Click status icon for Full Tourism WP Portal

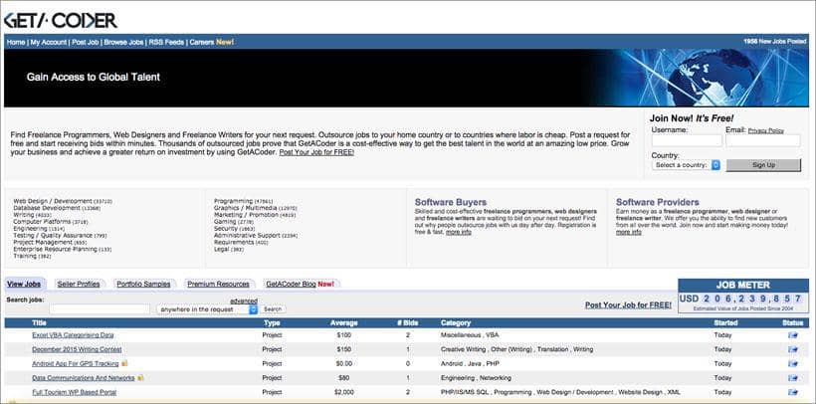pyautogui.click(x=792, y=392)
